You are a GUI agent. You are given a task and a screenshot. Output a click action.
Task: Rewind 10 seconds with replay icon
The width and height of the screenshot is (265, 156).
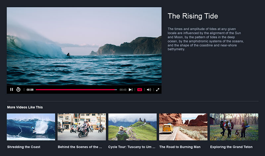[x=18, y=89]
